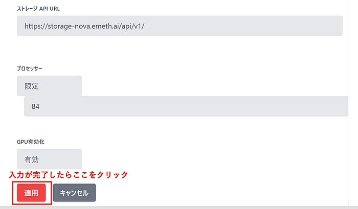The width and height of the screenshot is (358, 209).
Task: Click the red 適用 button
Action: [31, 193]
